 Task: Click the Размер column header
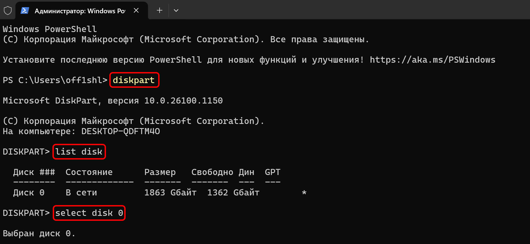point(160,172)
